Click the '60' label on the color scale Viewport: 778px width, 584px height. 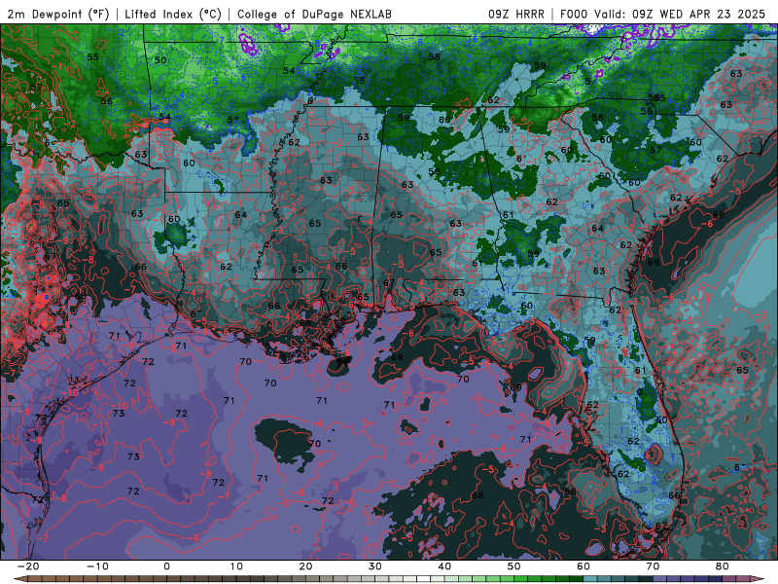pyautogui.click(x=583, y=566)
